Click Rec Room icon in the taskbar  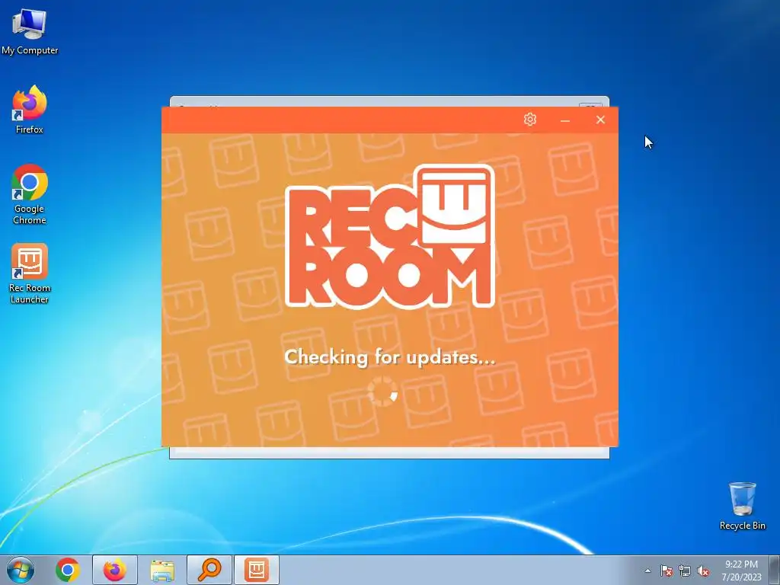point(257,570)
